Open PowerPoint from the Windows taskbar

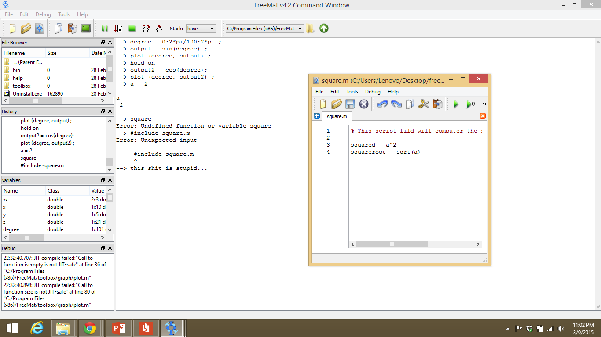(119, 328)
